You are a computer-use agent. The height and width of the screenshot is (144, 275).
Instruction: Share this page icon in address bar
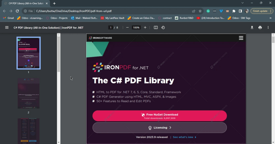tap(194, 11)
